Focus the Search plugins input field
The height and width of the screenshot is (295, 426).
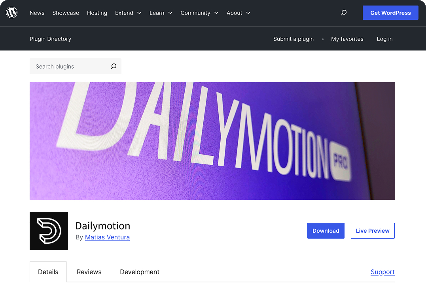click(69, 66)
